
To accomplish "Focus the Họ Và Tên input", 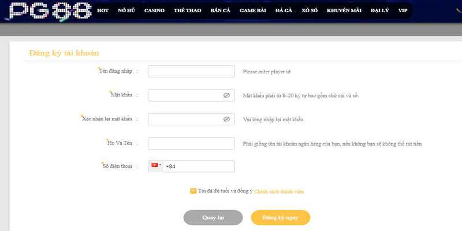I will [x=191, y=143].
